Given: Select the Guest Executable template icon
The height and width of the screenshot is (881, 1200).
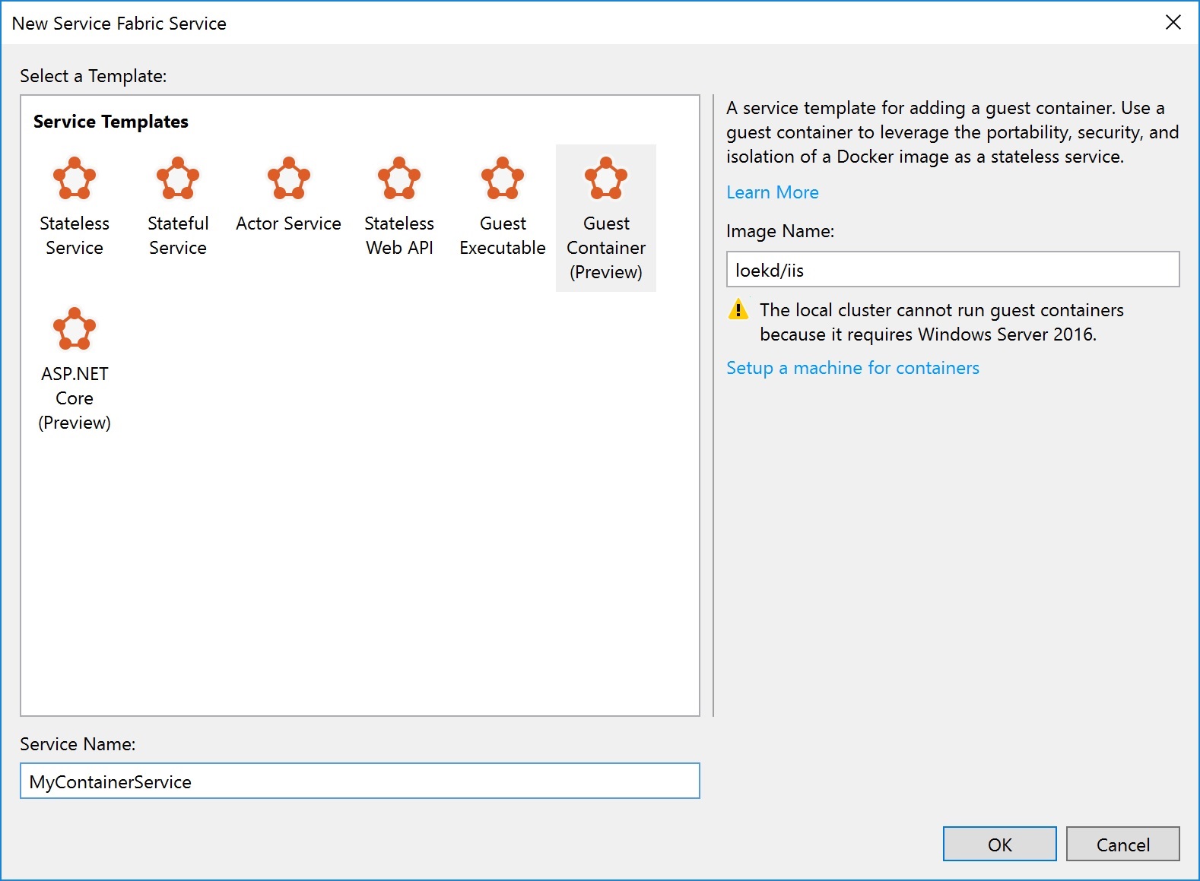Looking at the screenshot, I should 503,179.
